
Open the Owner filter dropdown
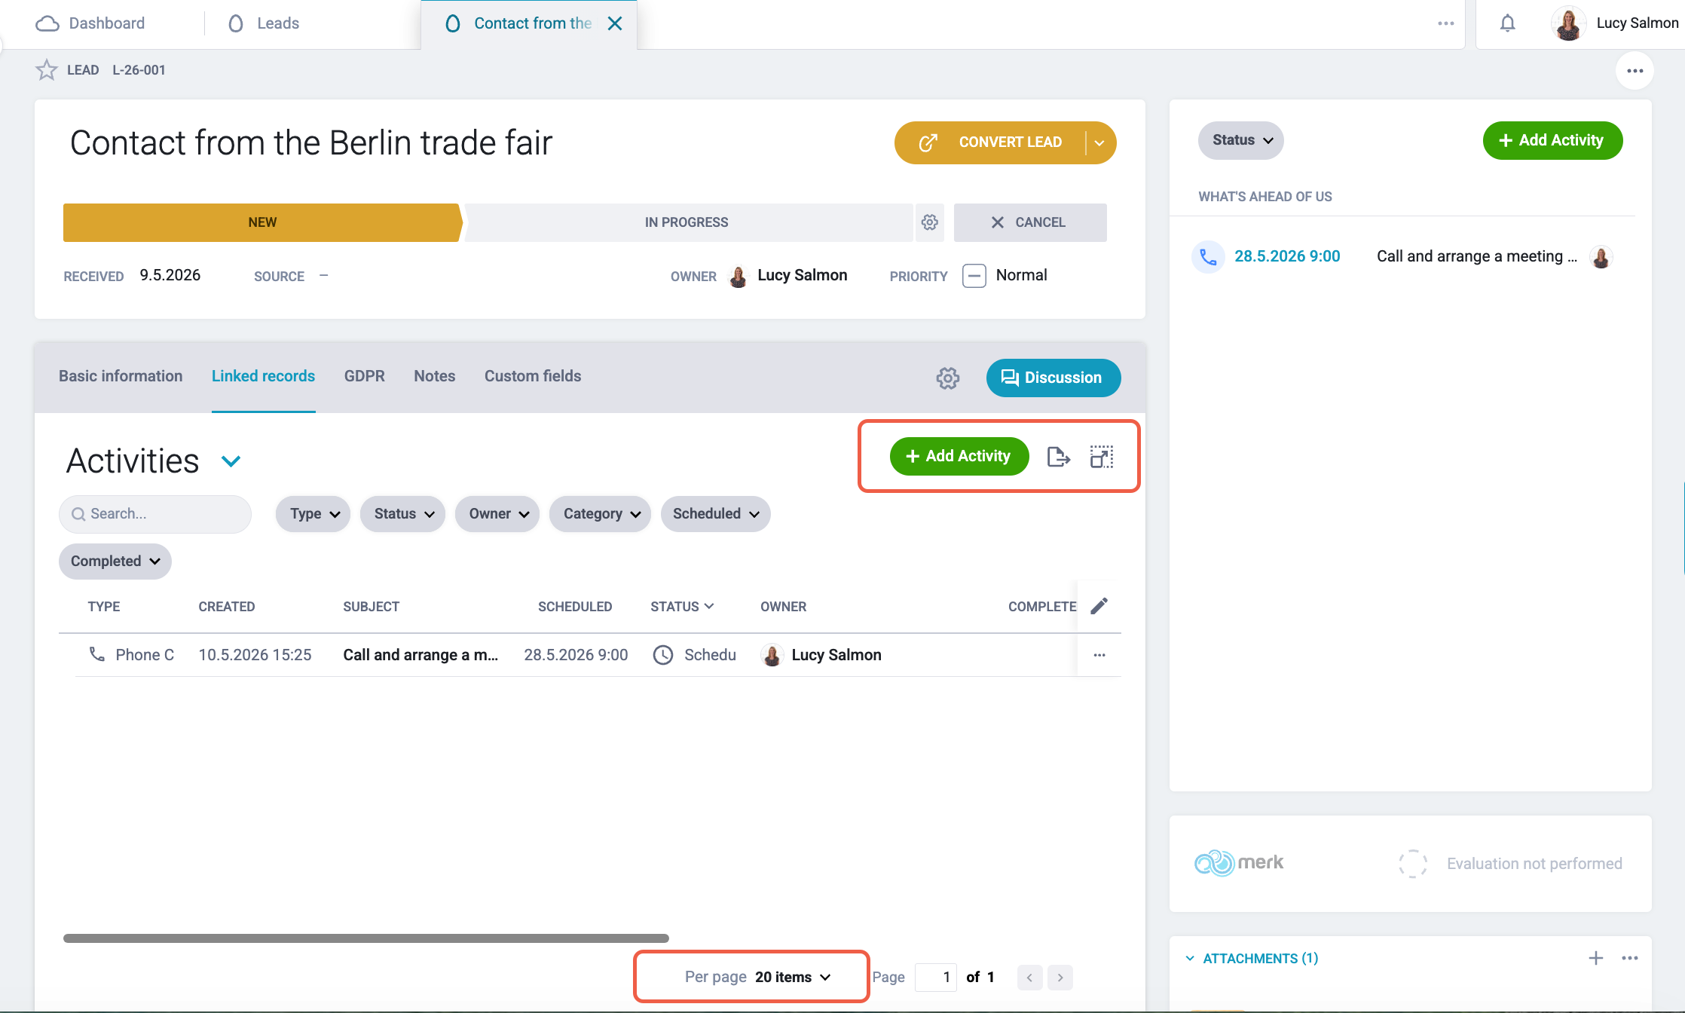click(x=497, y=514)
